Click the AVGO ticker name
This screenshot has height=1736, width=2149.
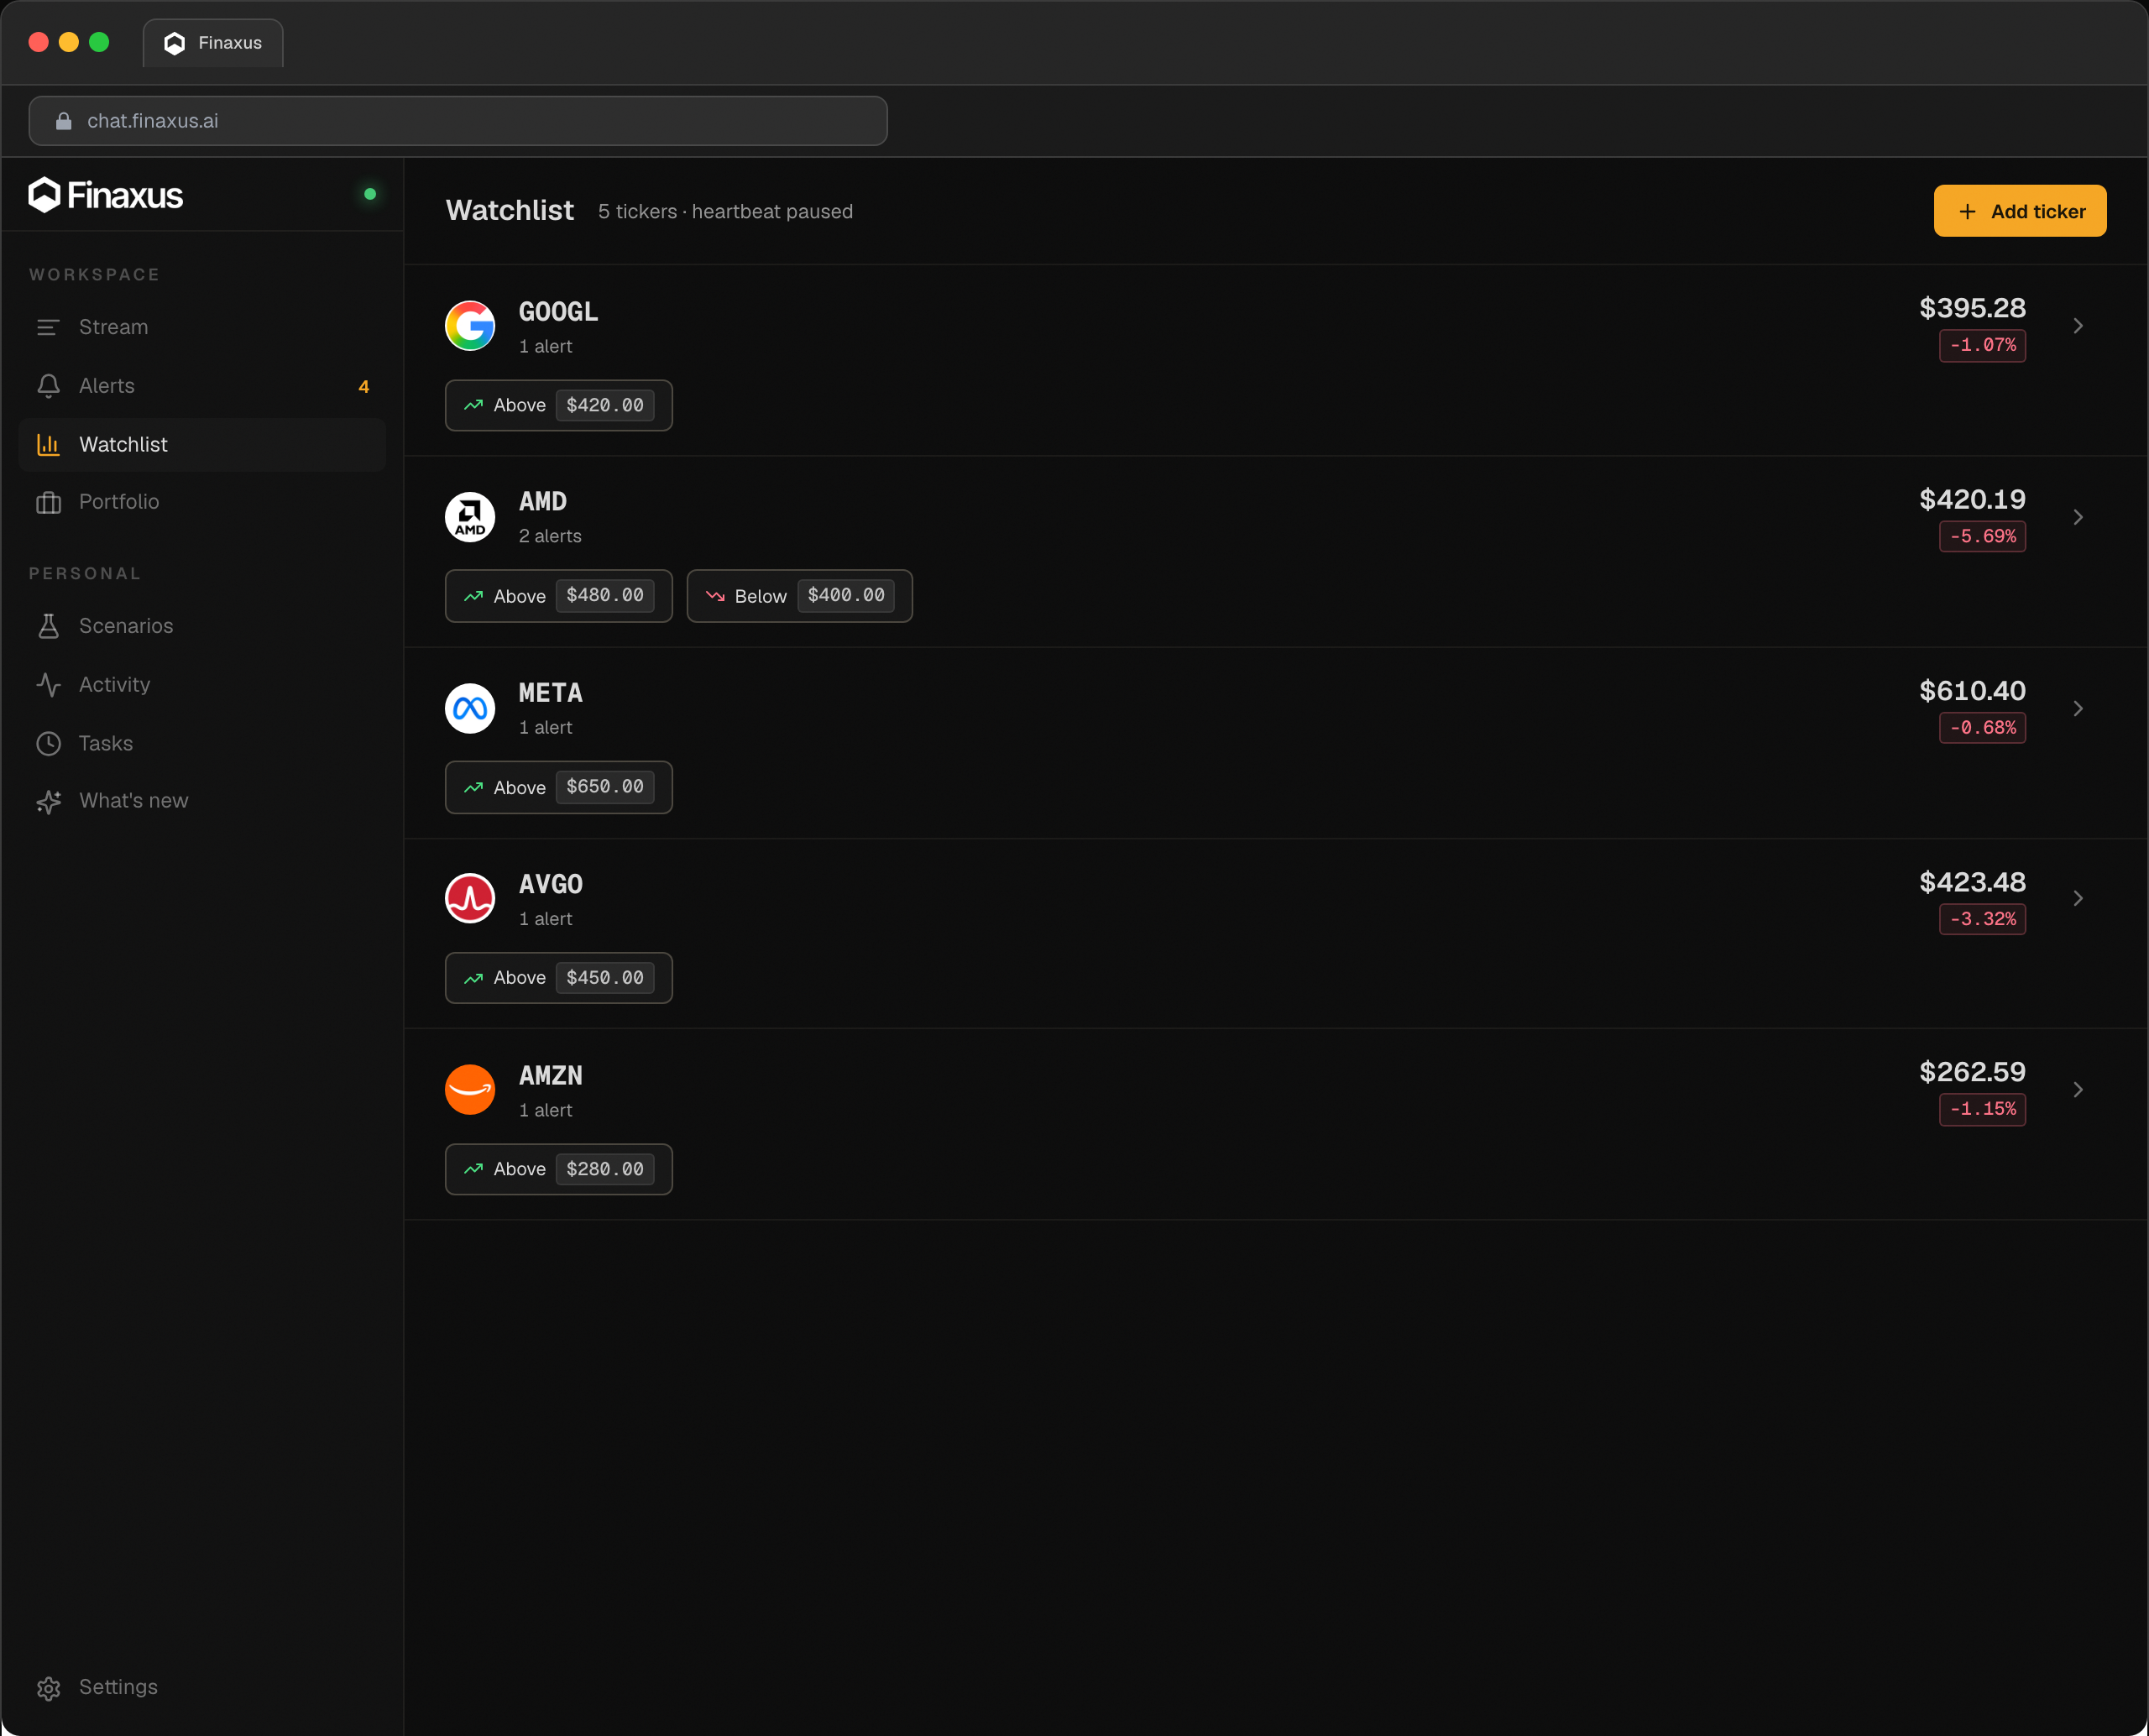(551, 884)
